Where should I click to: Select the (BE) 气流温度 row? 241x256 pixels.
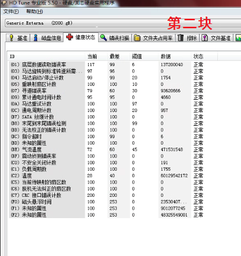coord(107,149)
